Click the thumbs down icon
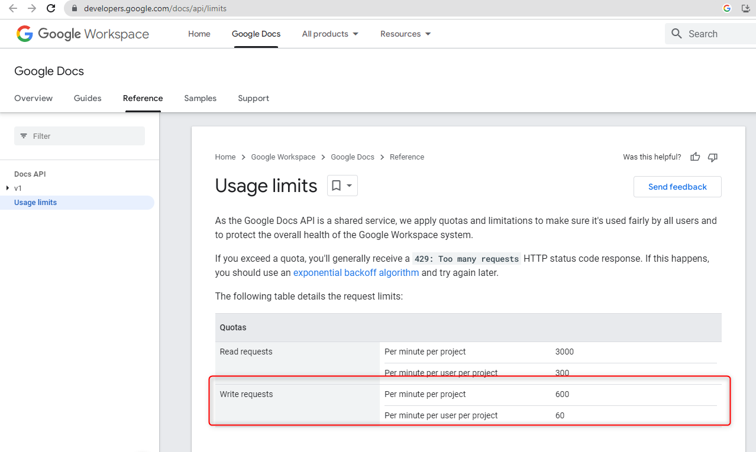This screenshot has height=452, width=756. [x=713, y=157]
